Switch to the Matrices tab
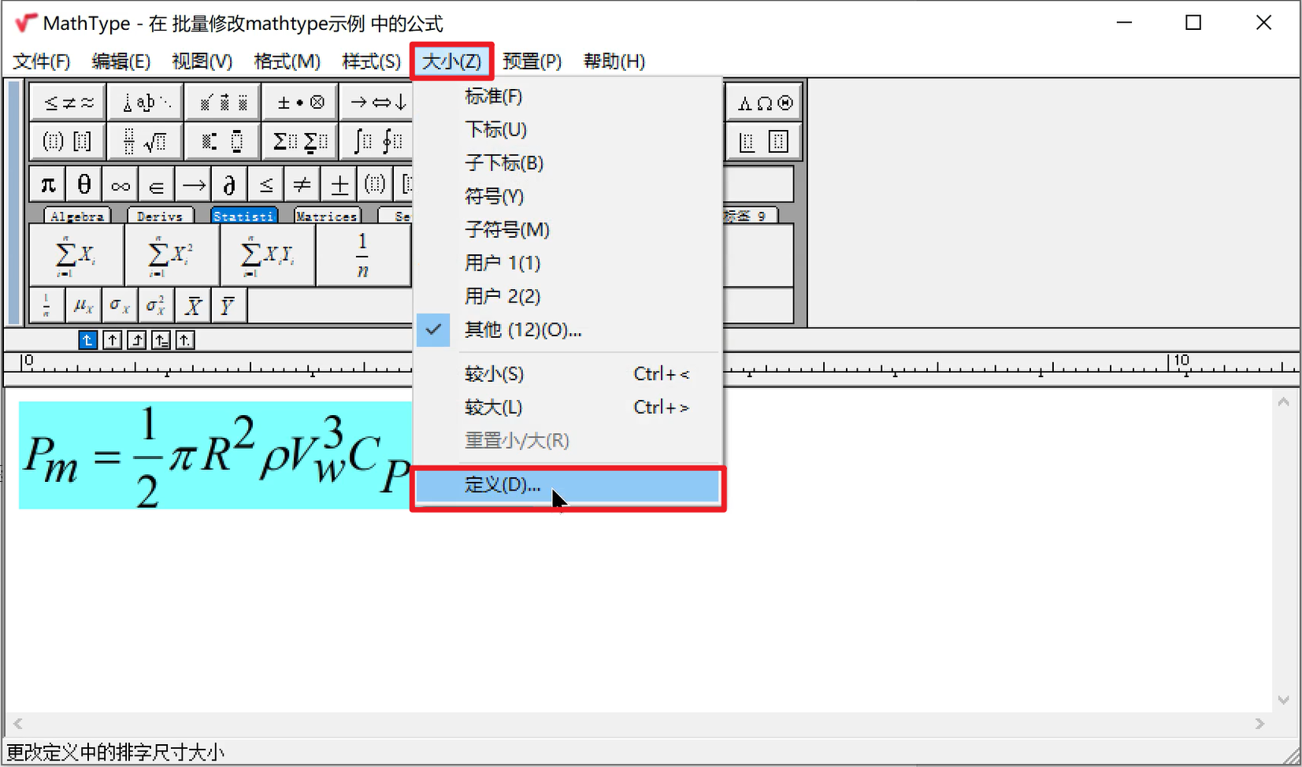1302x767 pixels. coord(327,216)
